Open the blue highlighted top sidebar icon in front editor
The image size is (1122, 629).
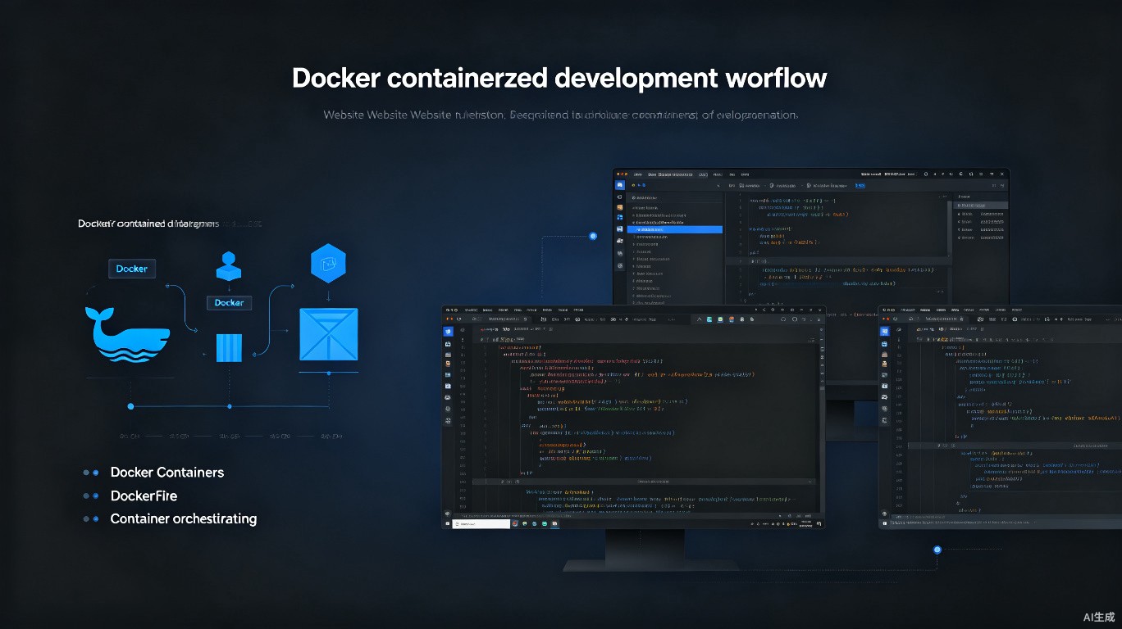point(448,332)
